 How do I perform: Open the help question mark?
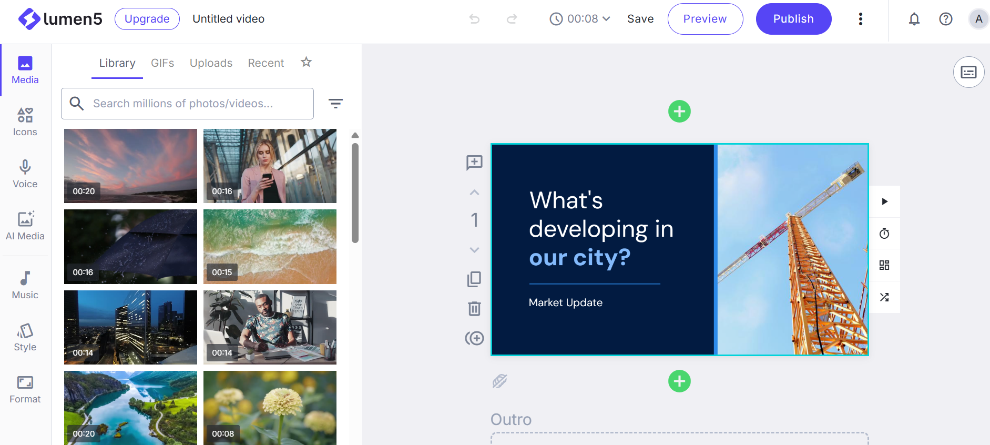point(946,19)
